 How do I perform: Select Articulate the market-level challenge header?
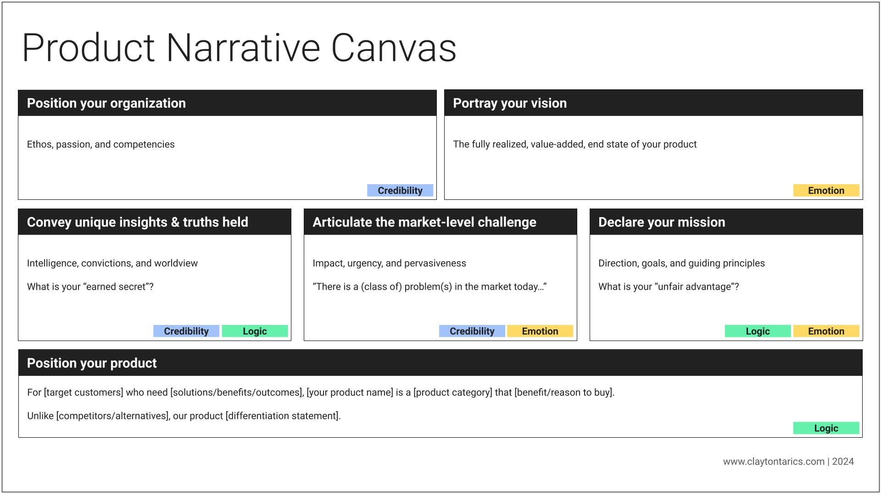[440, 222]
